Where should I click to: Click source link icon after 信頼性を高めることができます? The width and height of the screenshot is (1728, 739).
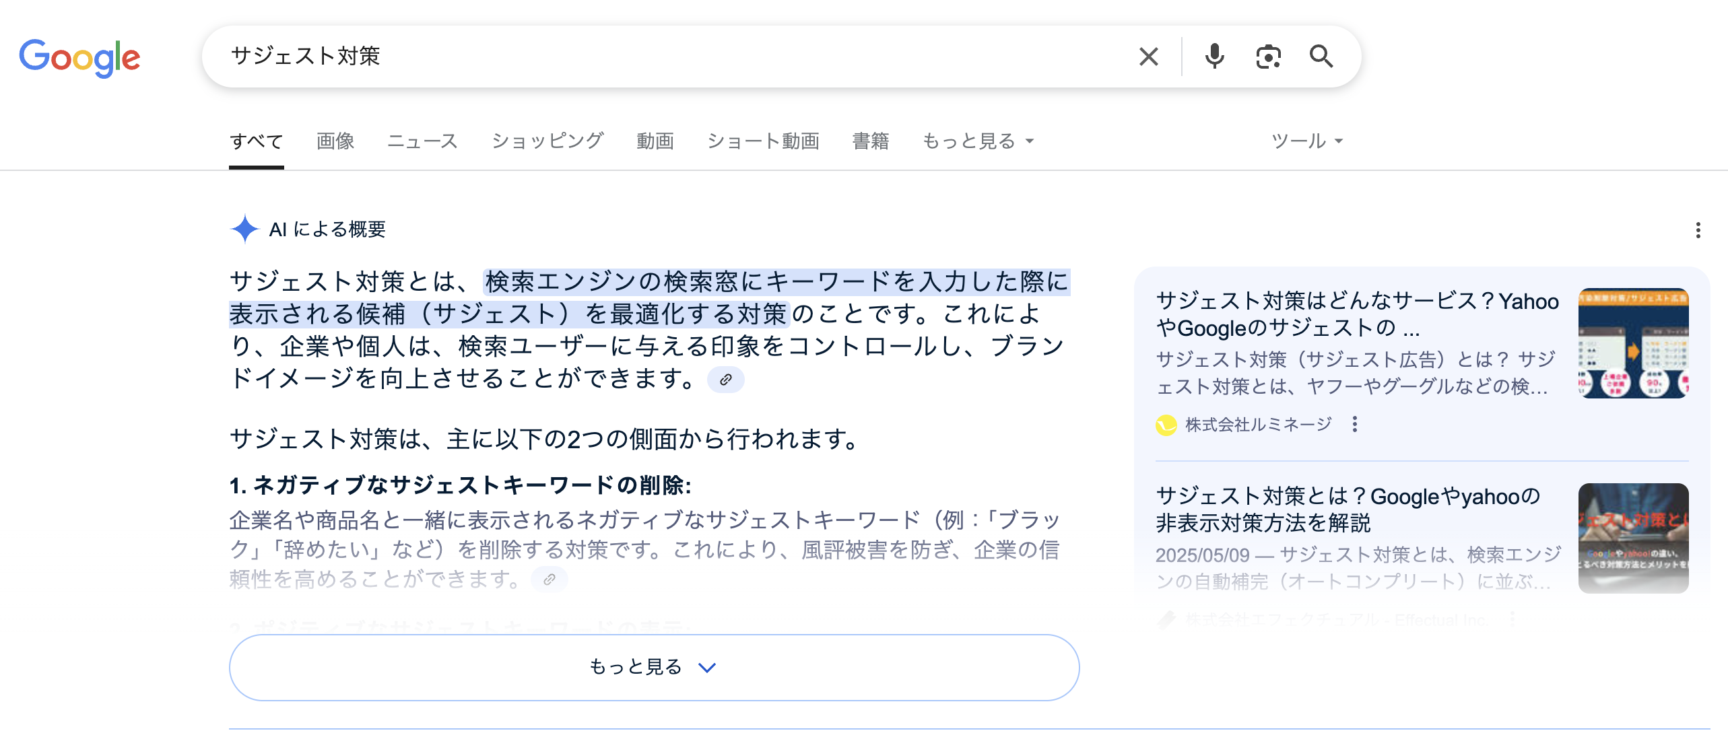(x=549, y=579)
